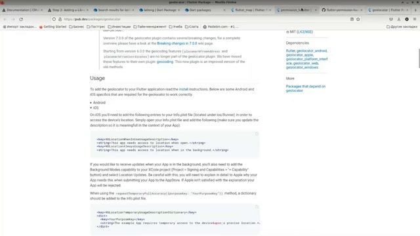This screenshot has height=236, width=420.
Task: Toggle reader view icon in address bar
Action: pyautogui.click(x=352, y=19)
